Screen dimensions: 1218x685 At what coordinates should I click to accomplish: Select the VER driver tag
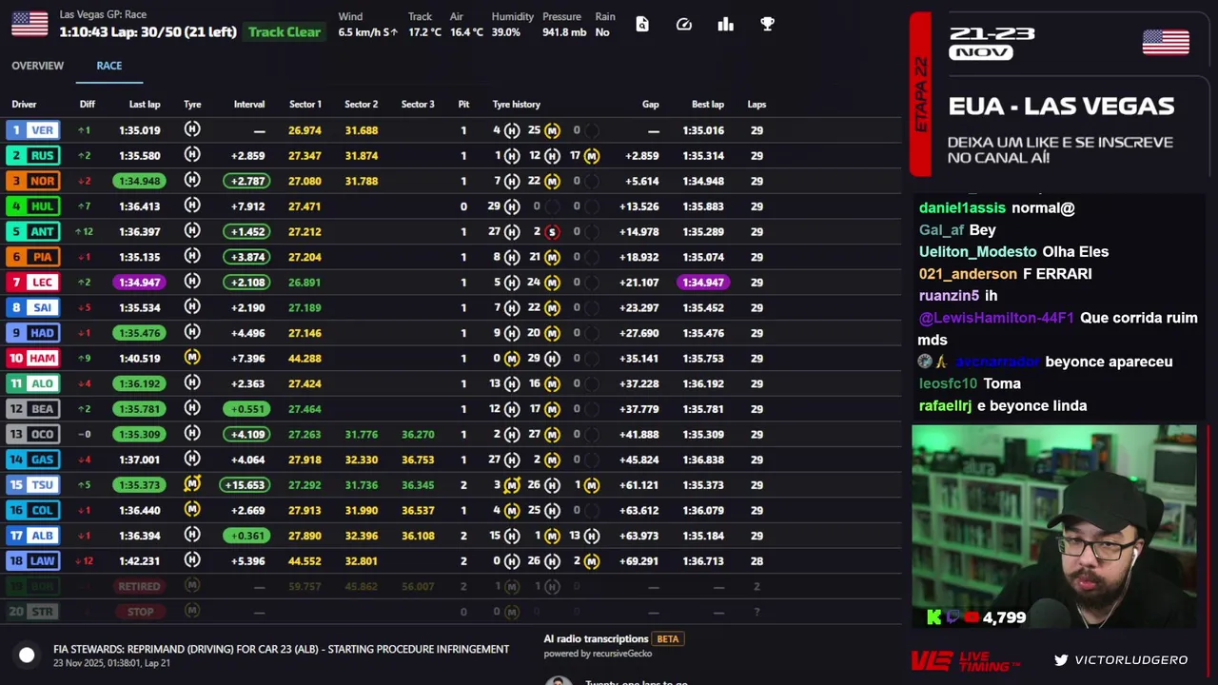pos(32,129)
